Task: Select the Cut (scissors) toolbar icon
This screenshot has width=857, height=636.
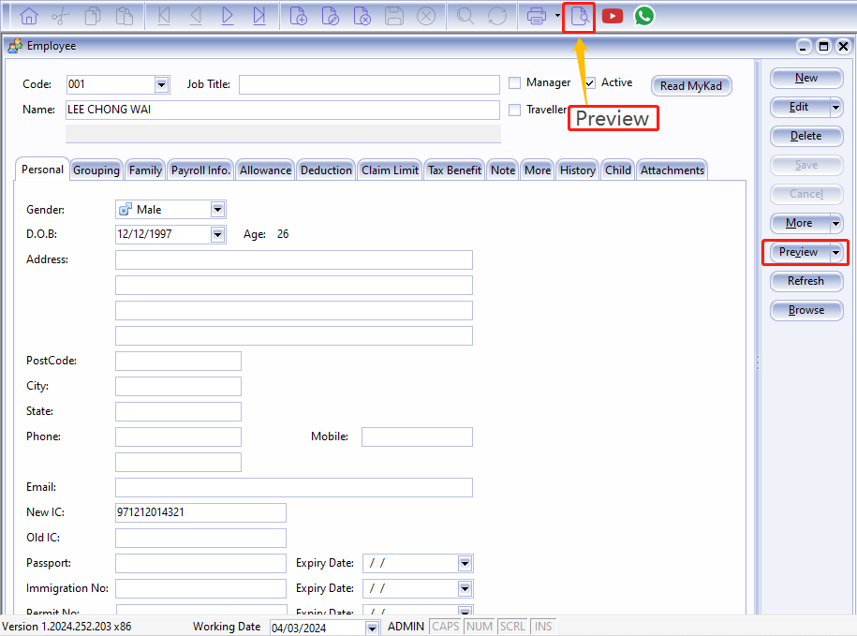Action: 58,15
